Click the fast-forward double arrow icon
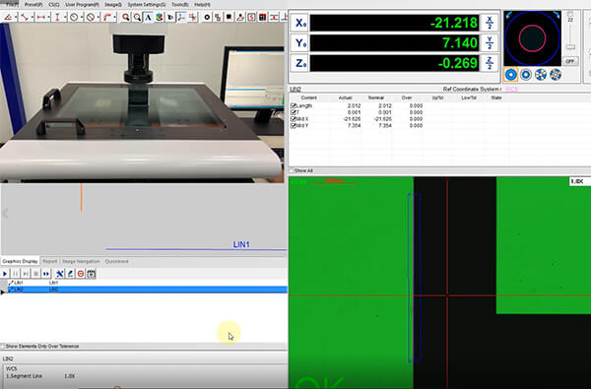The height and width of the screenshot is (389, 591). [x=46, y=274]
